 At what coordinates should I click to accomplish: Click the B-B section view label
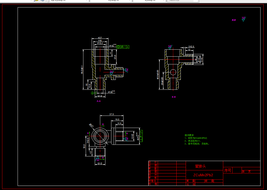174,97
